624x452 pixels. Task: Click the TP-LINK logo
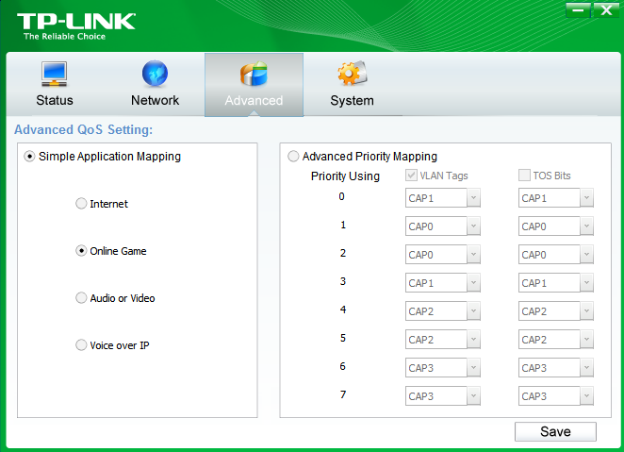coord(76,22)
